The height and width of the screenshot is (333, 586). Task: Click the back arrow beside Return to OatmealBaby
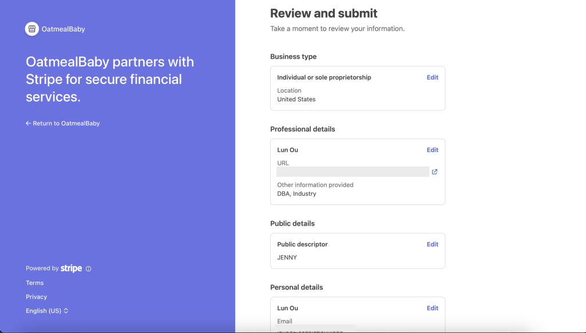point(28,123)
